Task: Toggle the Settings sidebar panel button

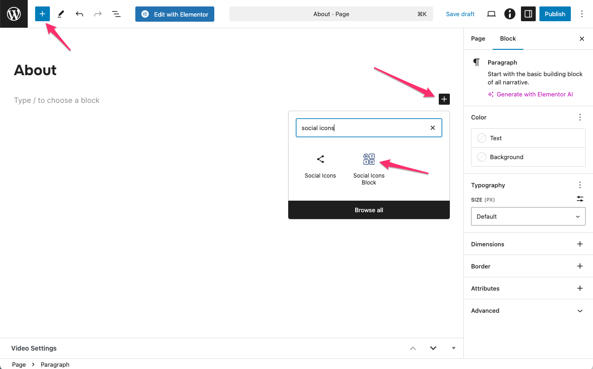Action: [x=528, y=14]
